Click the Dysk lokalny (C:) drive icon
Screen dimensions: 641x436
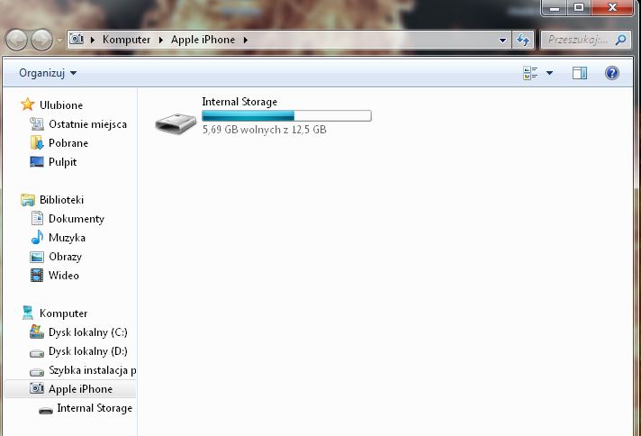(37, 332)
